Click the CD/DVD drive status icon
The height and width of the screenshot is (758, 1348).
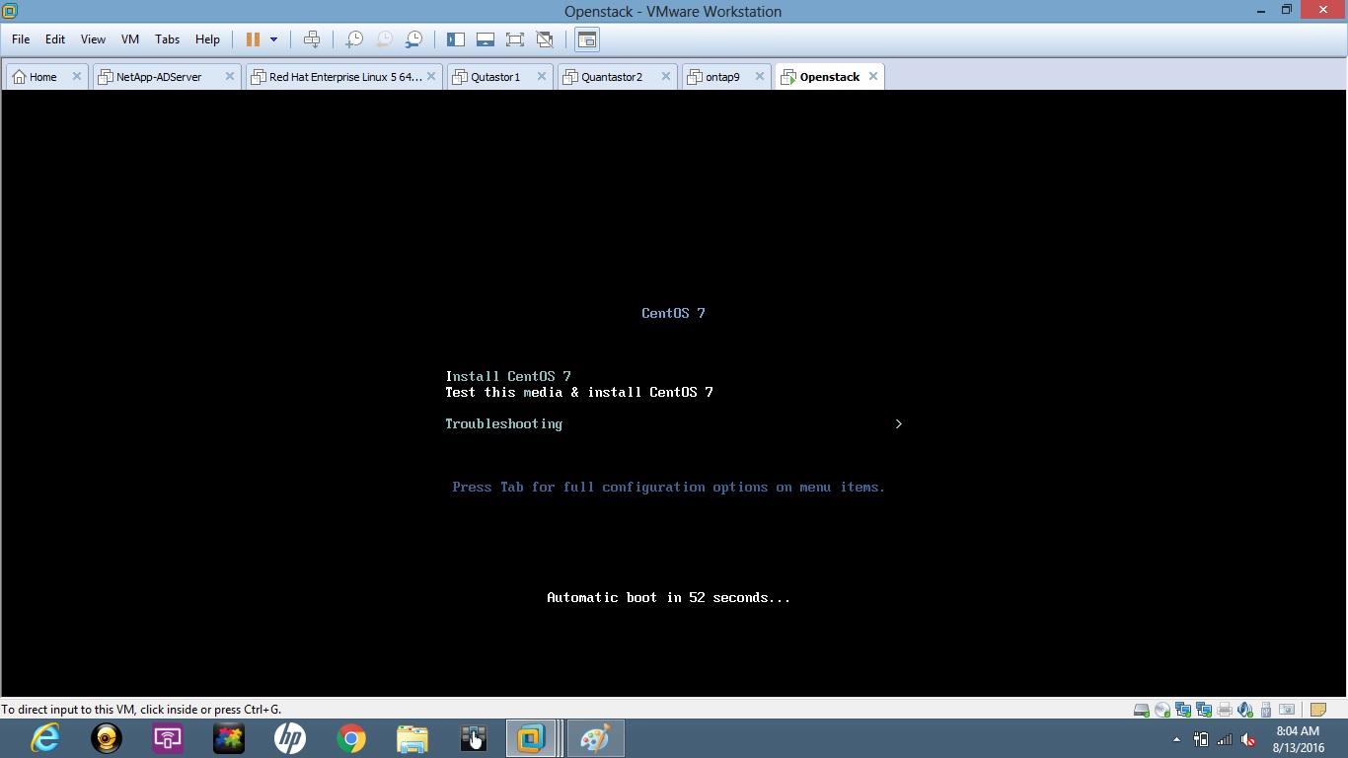1161,710
